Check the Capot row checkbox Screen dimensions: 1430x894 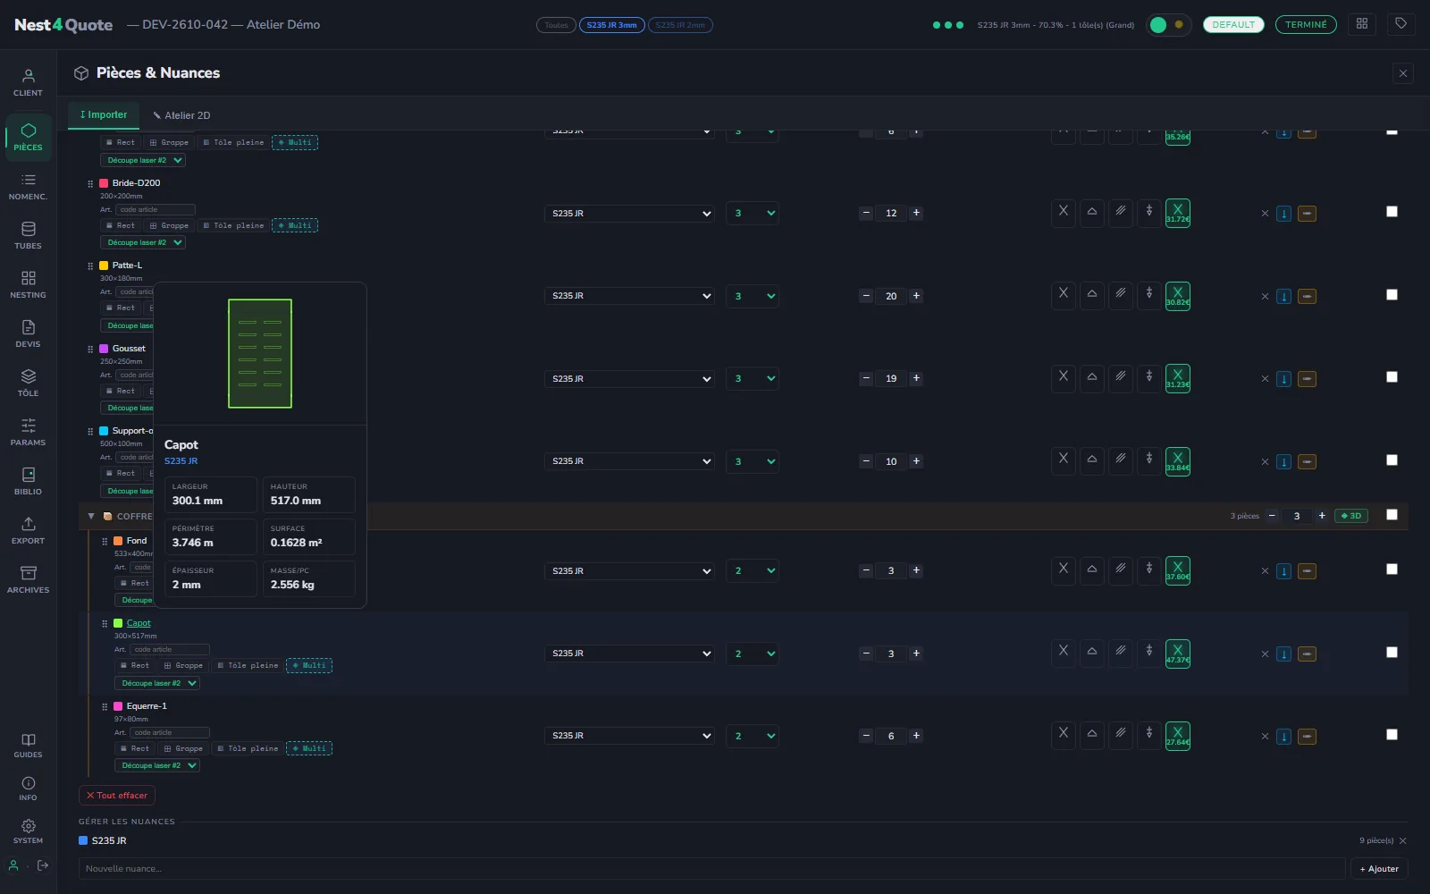(1392, 653)
